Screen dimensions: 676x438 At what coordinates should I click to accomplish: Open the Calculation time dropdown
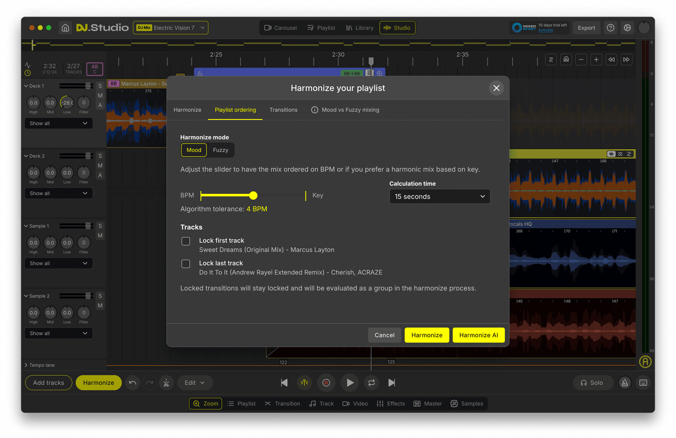pyautogui.click(x=439, y=196)
